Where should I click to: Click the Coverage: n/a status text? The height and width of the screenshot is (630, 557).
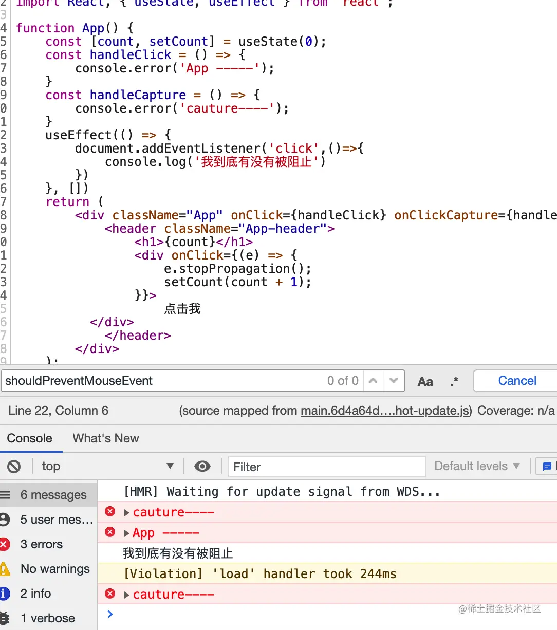tap(516, 411)
